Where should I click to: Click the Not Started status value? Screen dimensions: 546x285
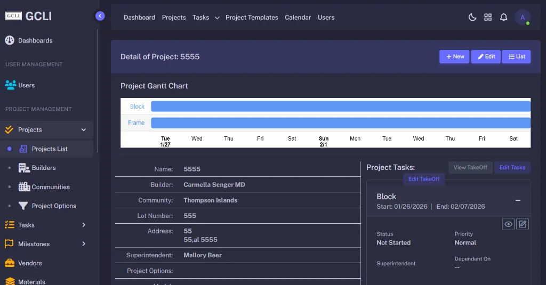pos(394,242)
